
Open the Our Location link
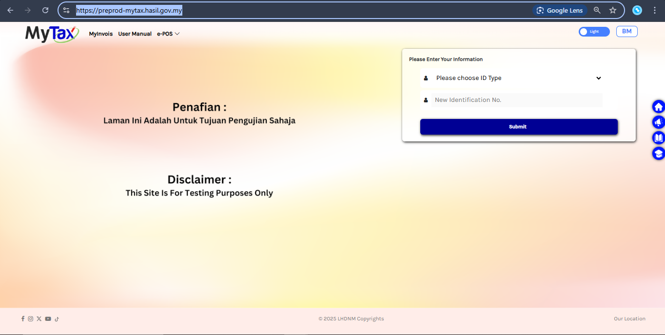(x=629, y=319)
